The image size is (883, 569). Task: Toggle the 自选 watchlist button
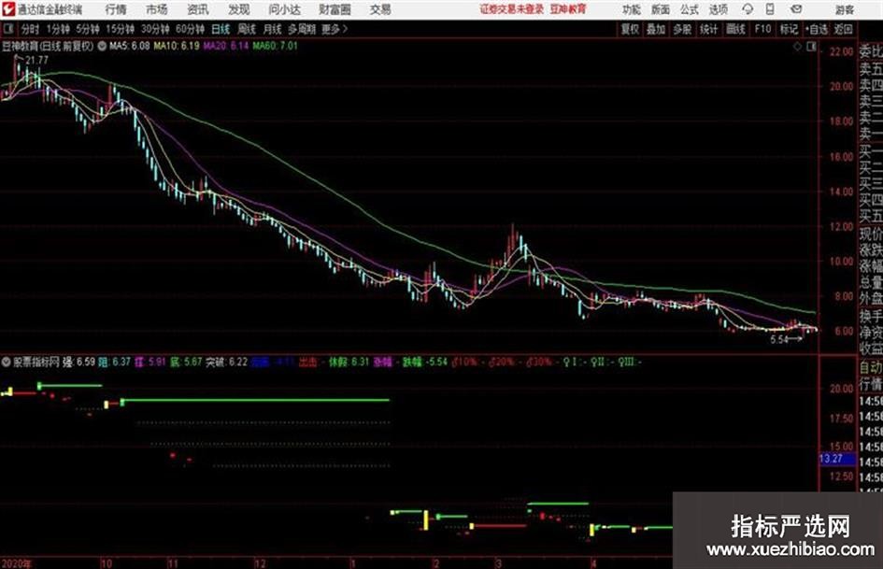816,29
